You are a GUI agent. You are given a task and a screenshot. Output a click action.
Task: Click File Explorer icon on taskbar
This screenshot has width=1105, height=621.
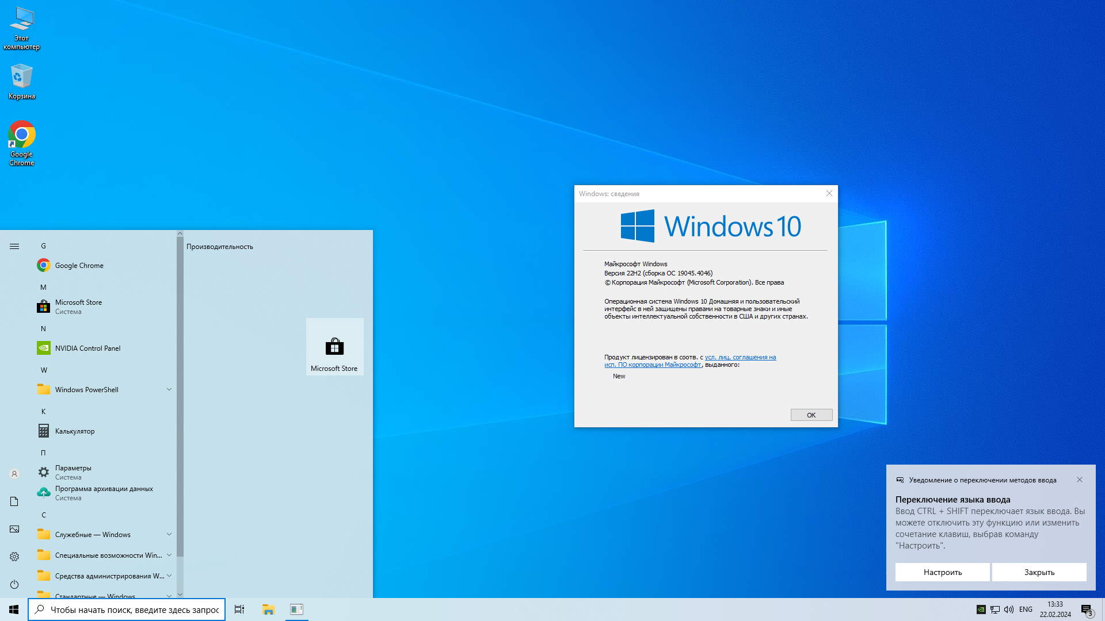[268, 609]
